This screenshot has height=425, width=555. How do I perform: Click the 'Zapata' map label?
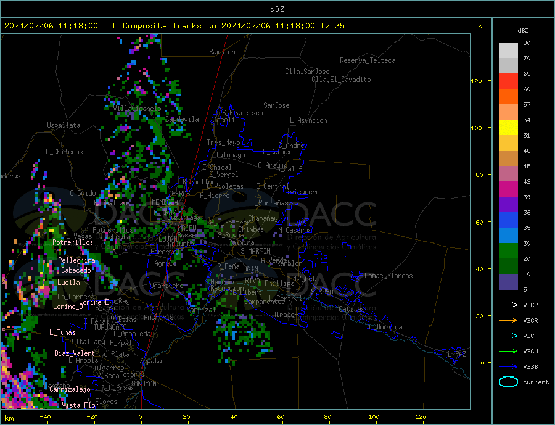click(x=151, y=361)
